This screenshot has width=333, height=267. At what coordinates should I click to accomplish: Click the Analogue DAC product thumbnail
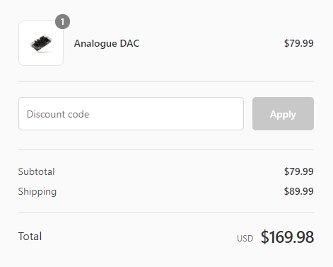click(41, 43)
